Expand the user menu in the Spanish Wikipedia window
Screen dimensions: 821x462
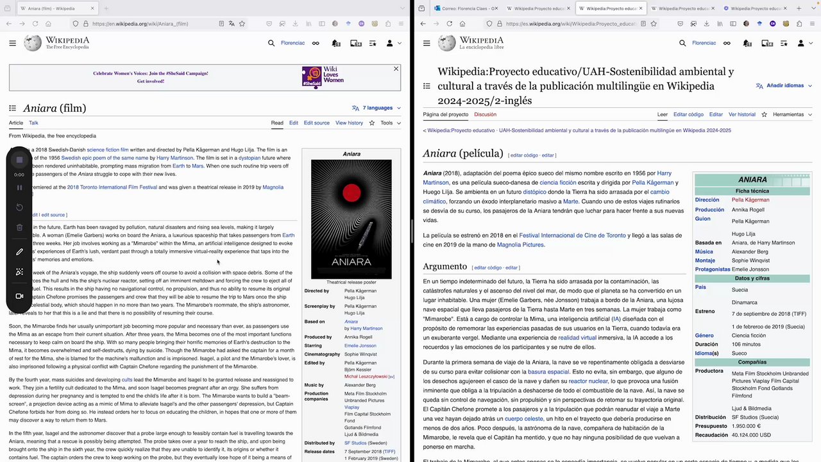(x=804, y=43)
